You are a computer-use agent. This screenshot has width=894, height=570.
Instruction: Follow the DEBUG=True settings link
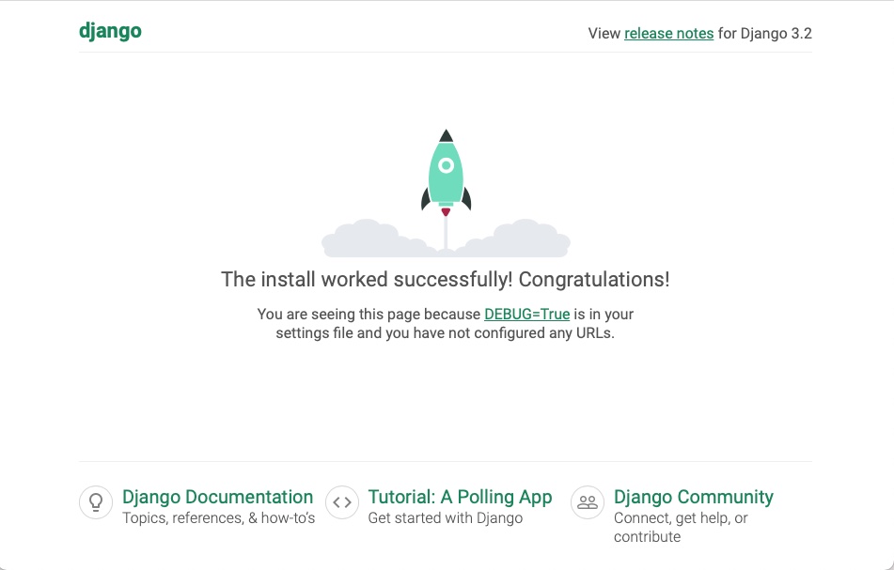pos(526,315)
